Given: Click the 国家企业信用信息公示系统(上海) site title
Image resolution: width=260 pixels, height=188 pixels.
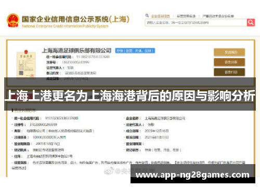Looking at the screenshot, I should [75, 19].
